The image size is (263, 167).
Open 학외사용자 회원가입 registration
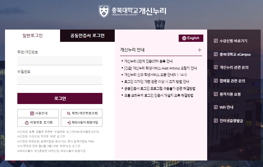pos(82,122)
